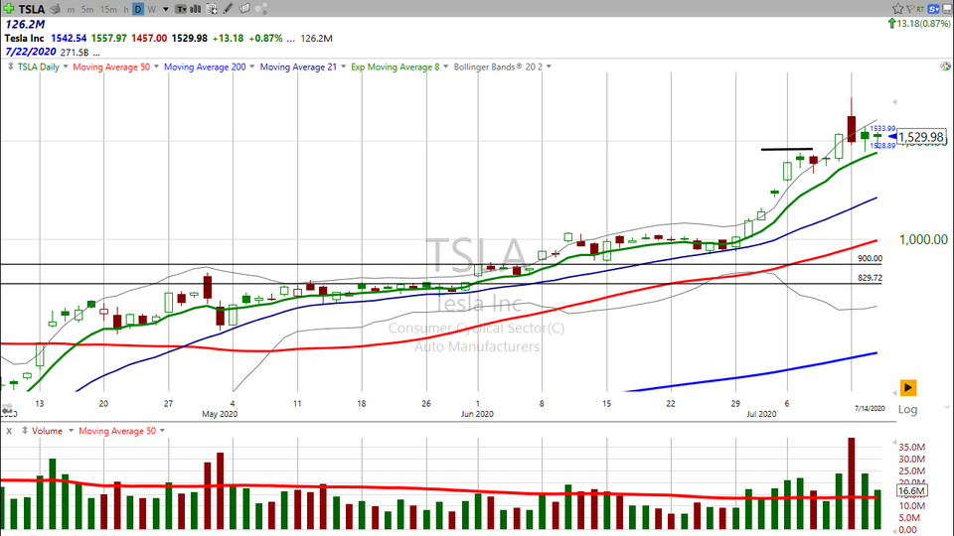Click the blue S share button
This screenshot has height=536, width=954.
click(x=935, y=8)
